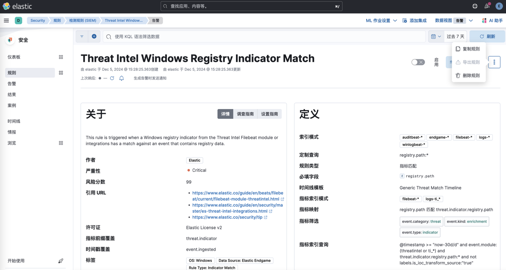The height and width of the screenshot is (270, 506).
Task: Open the rule actions kebab menu
Action: [494, 62]
